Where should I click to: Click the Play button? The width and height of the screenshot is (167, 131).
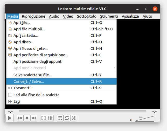(x=10, y=118)
